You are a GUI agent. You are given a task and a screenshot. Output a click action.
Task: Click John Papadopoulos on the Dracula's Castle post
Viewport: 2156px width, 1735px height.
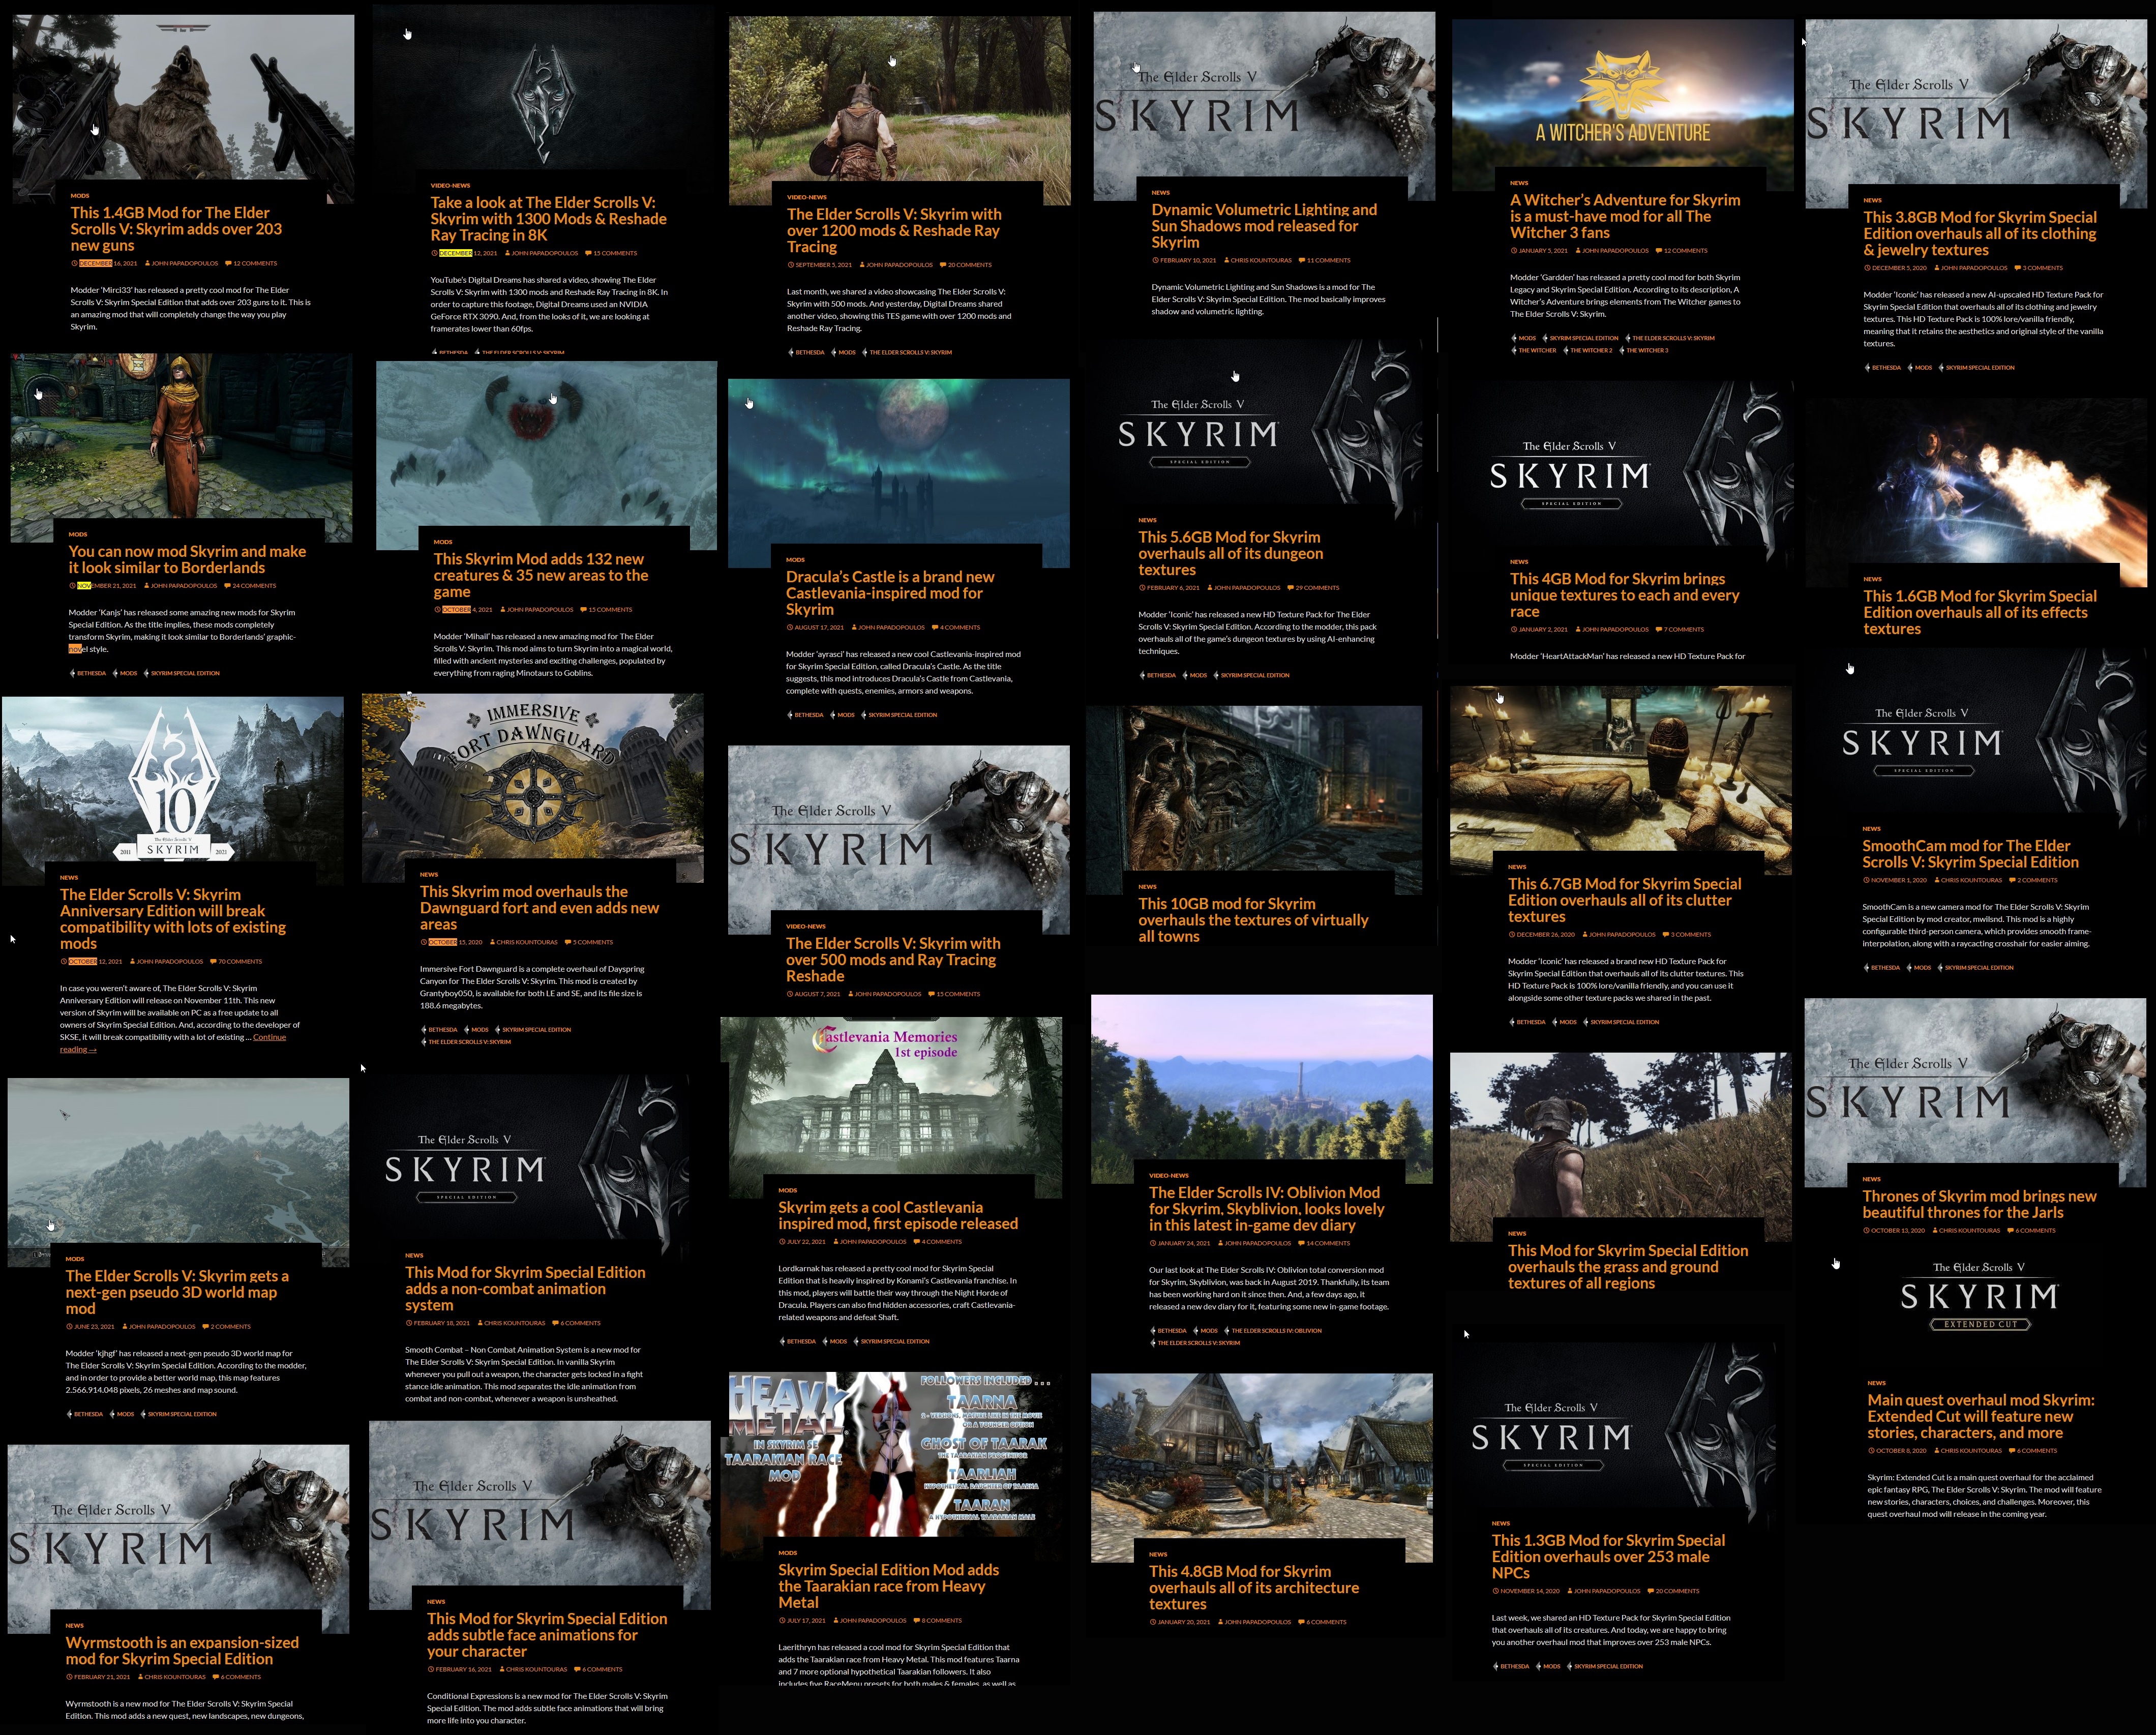click(888, 628)
